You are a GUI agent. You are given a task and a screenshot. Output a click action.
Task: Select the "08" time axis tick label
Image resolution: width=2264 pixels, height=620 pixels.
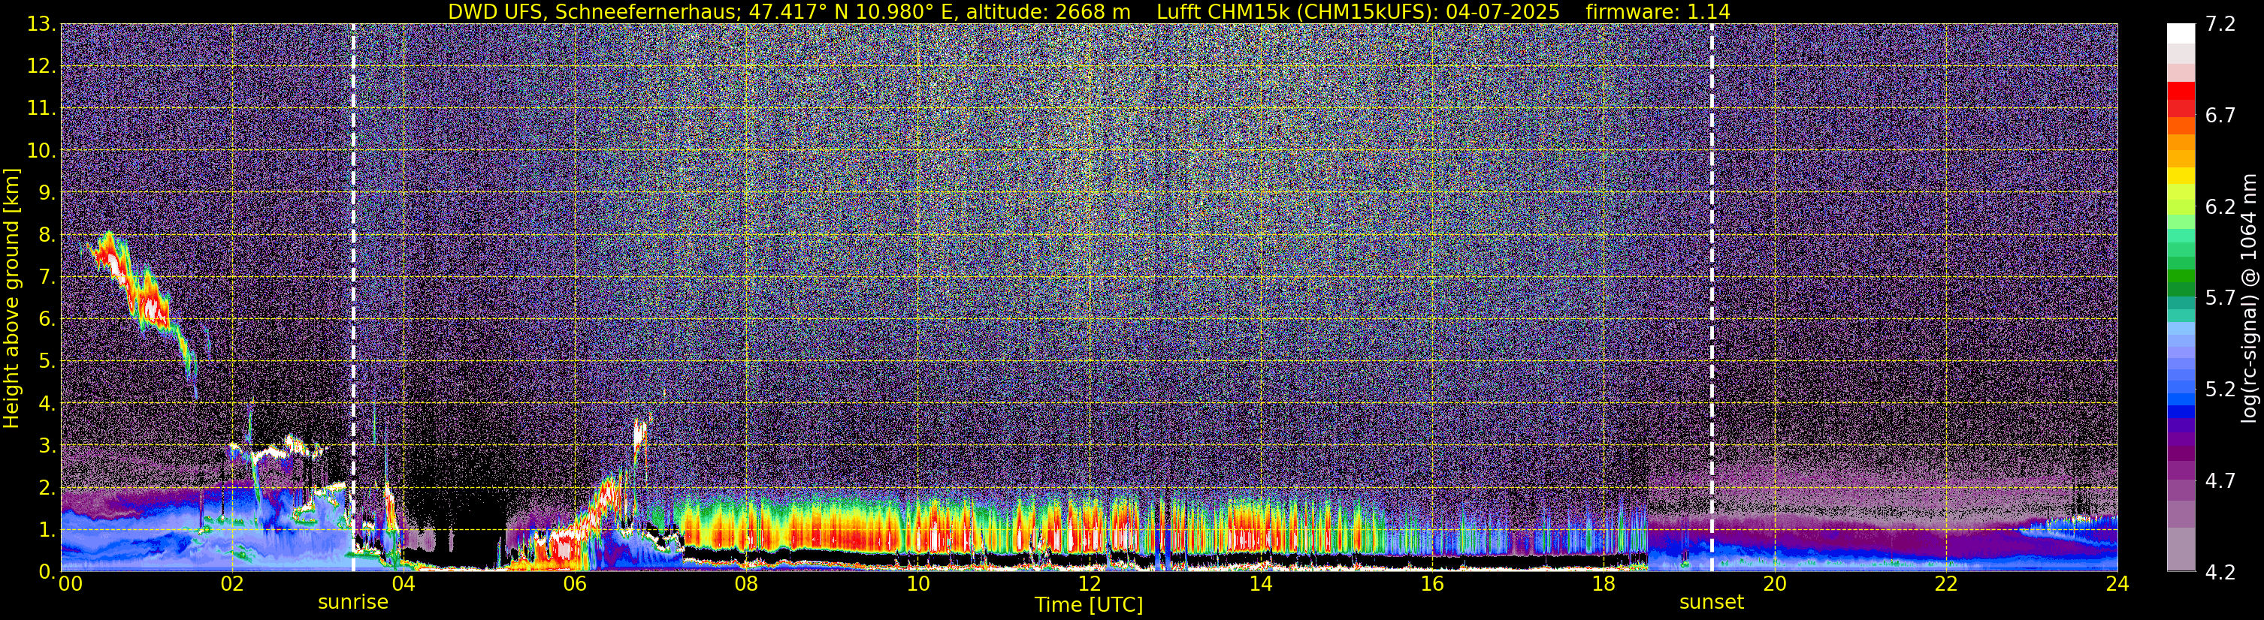[x=746, y=583]
